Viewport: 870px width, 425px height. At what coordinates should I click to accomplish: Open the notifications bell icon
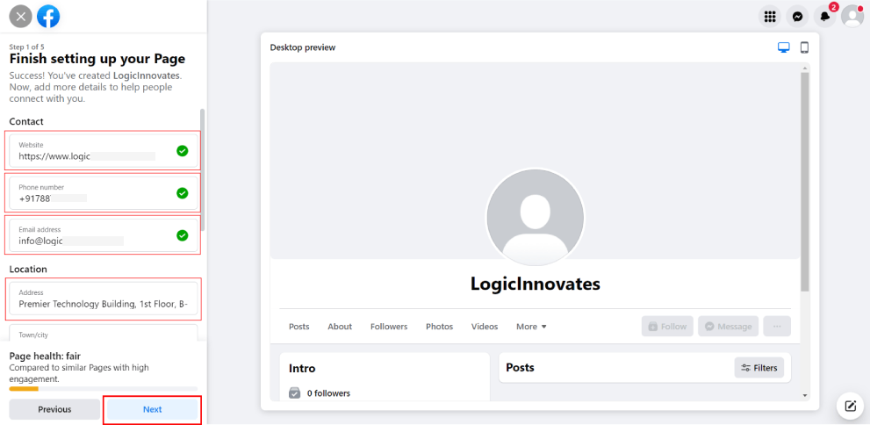tap(825, 17)
